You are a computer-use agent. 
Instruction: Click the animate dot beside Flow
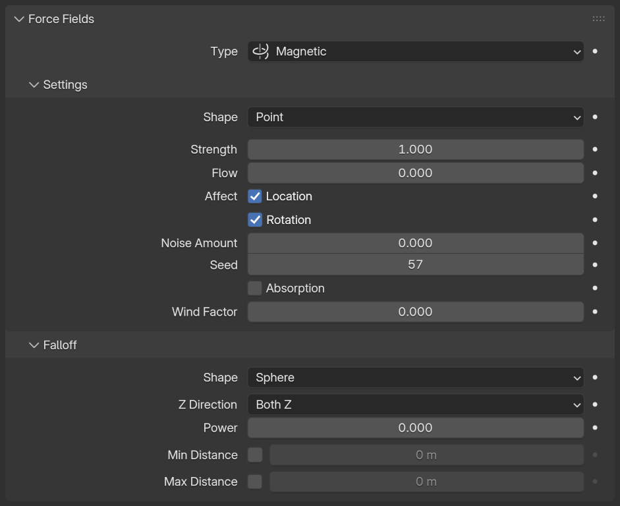click(x=595, y=173)
